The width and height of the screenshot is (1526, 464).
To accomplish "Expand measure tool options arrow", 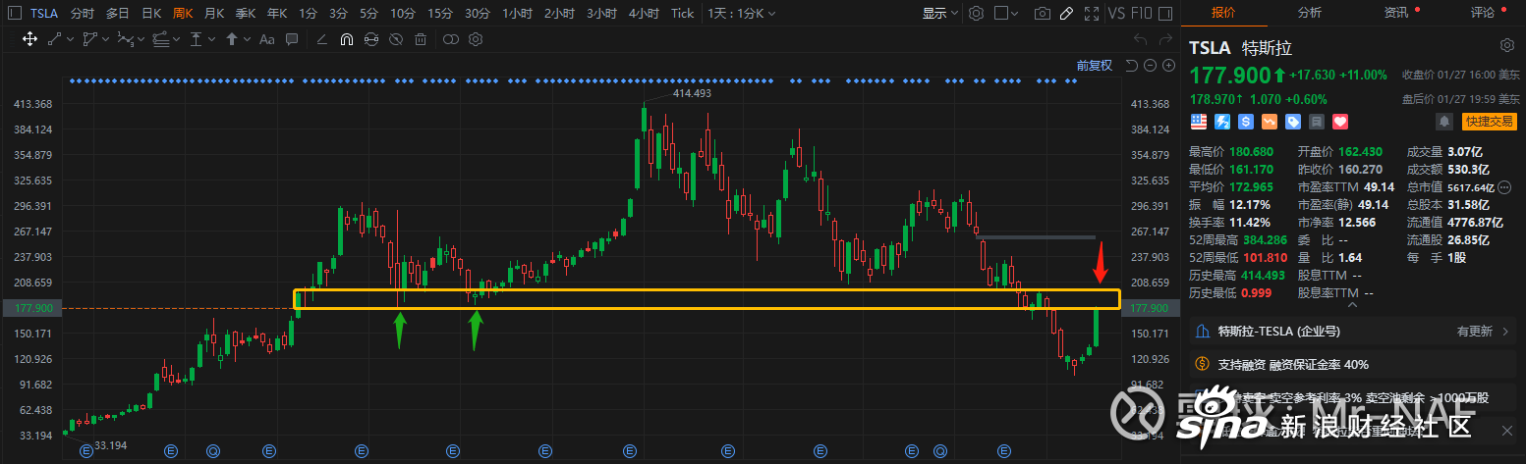I will [x=211, y=39].
